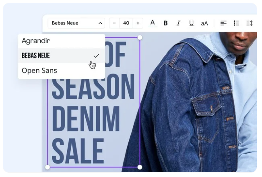
Task: Open the text color picker
Action: 152,23
